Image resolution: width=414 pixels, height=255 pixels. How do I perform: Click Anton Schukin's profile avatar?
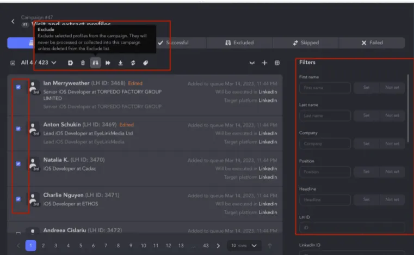coord(34,129)
